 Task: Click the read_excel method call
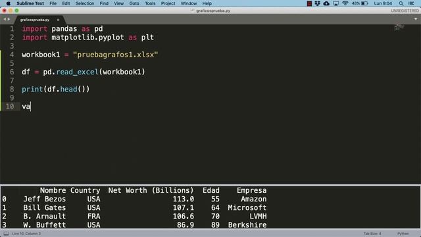point(78,72)
